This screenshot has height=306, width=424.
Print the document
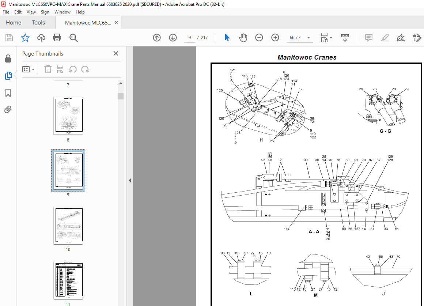coord(57,38)
